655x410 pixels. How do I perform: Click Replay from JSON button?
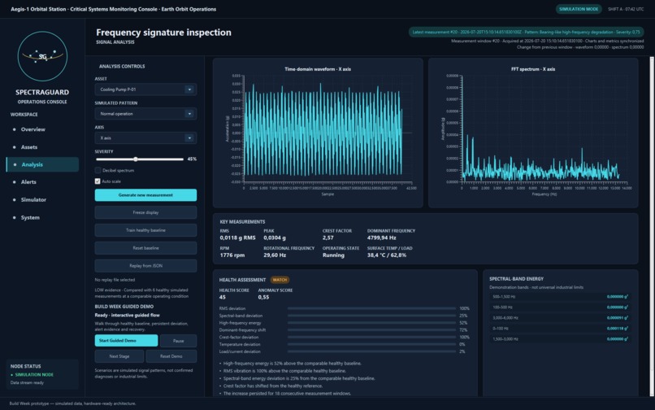click(145, 266)
